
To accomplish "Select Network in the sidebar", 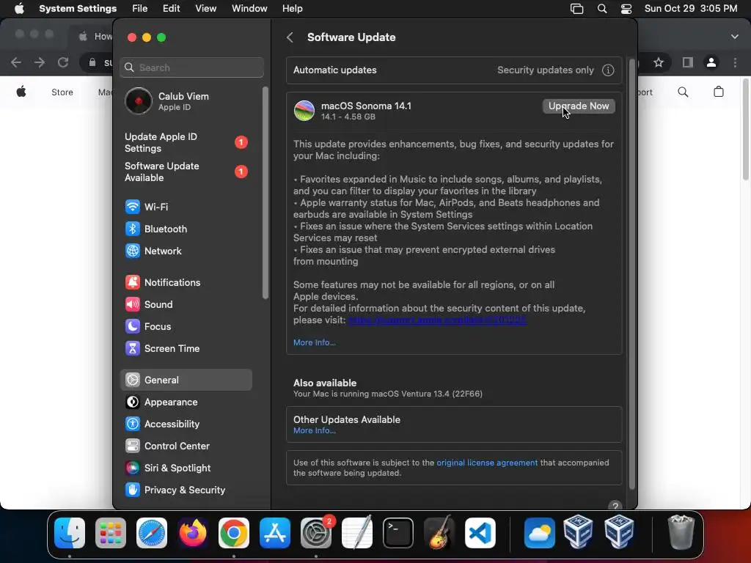I will coord(186,251).
